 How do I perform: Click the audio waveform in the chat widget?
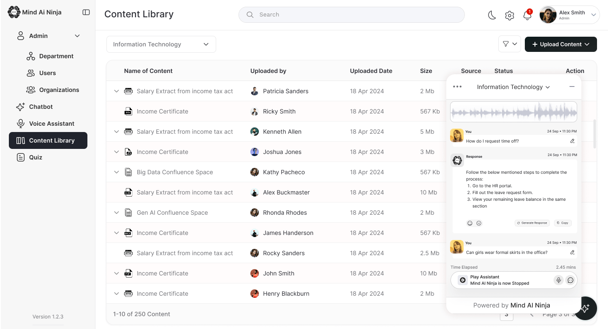click(513, 112)
